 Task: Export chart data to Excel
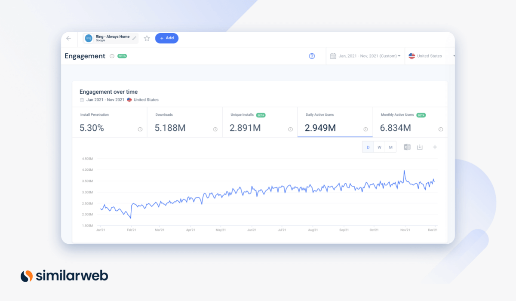(x=407, y=147)
